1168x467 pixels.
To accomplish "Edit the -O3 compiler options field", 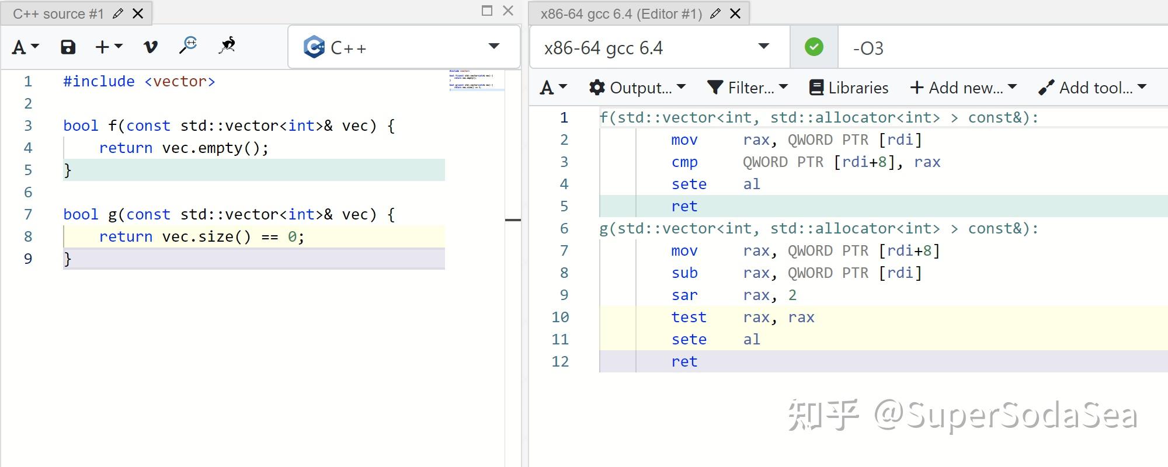I will [1003, 47].
